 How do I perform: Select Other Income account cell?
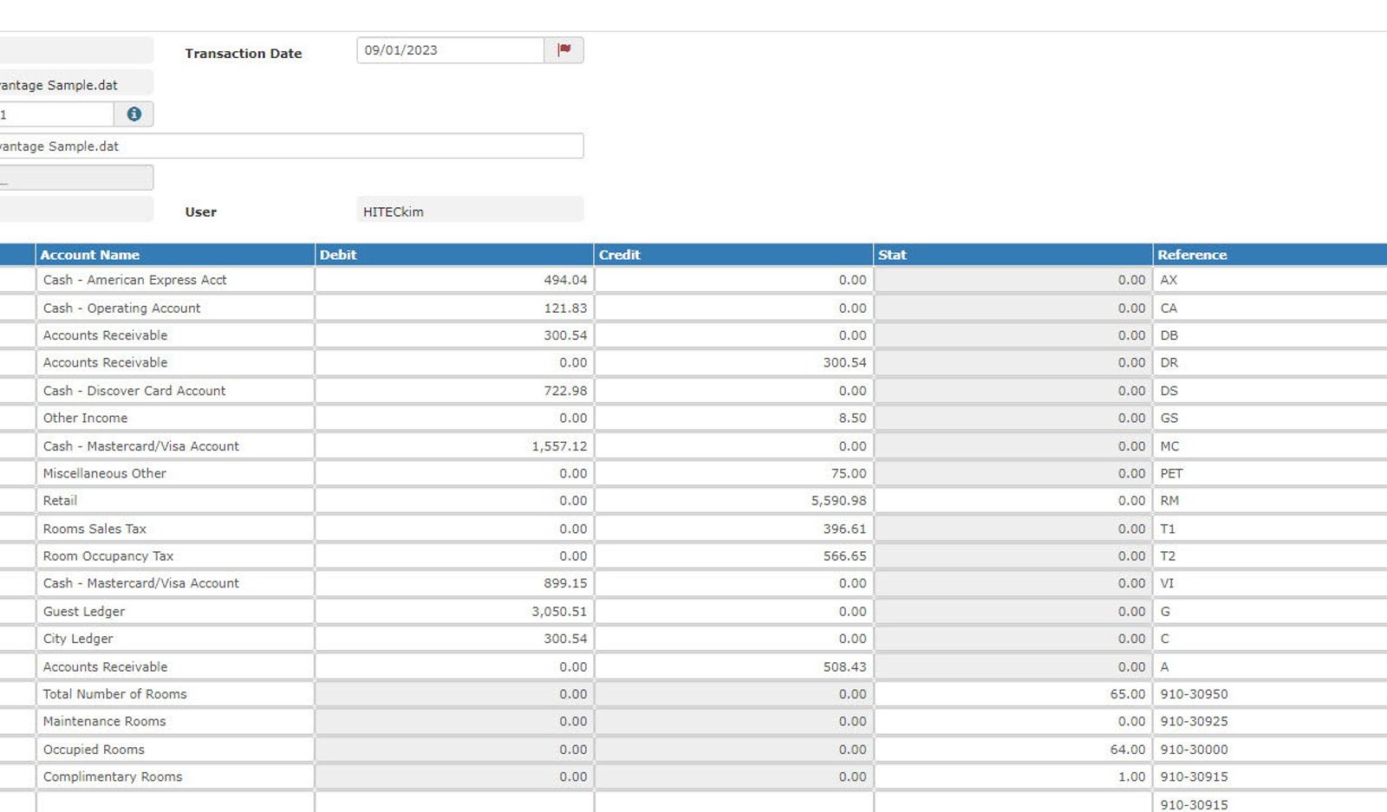175,418
